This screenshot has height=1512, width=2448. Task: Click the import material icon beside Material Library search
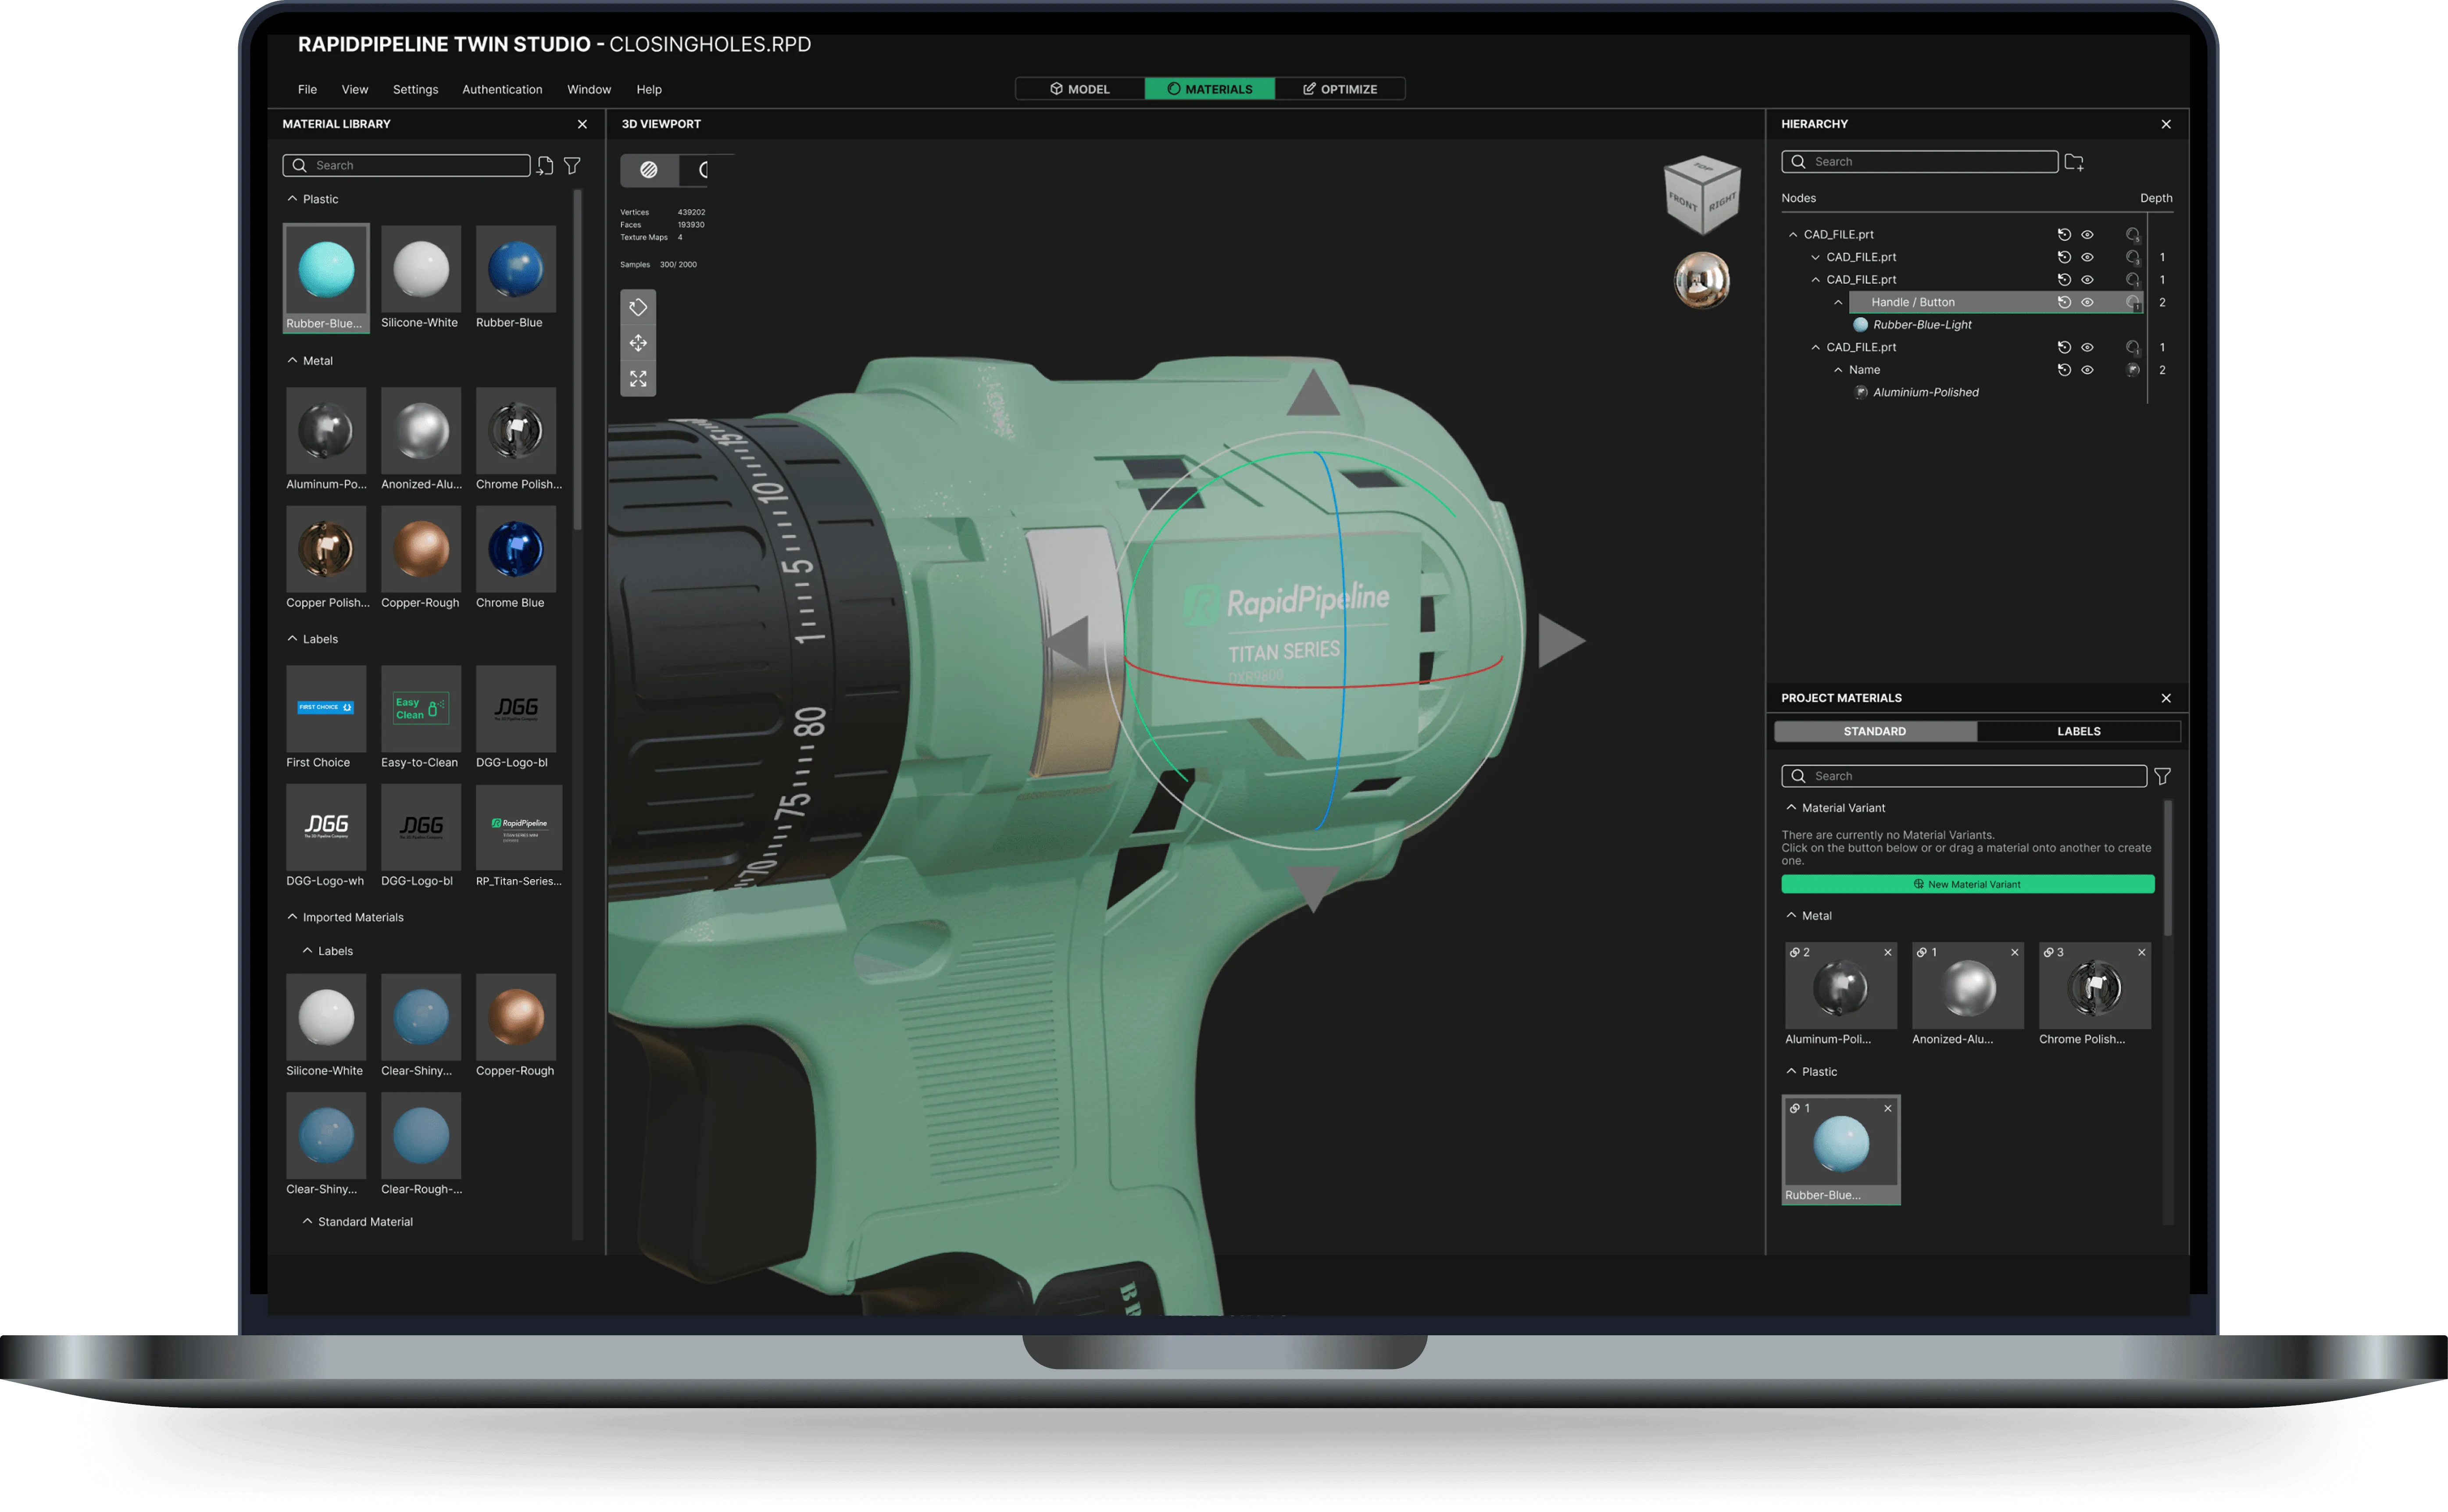click(545, 166)
